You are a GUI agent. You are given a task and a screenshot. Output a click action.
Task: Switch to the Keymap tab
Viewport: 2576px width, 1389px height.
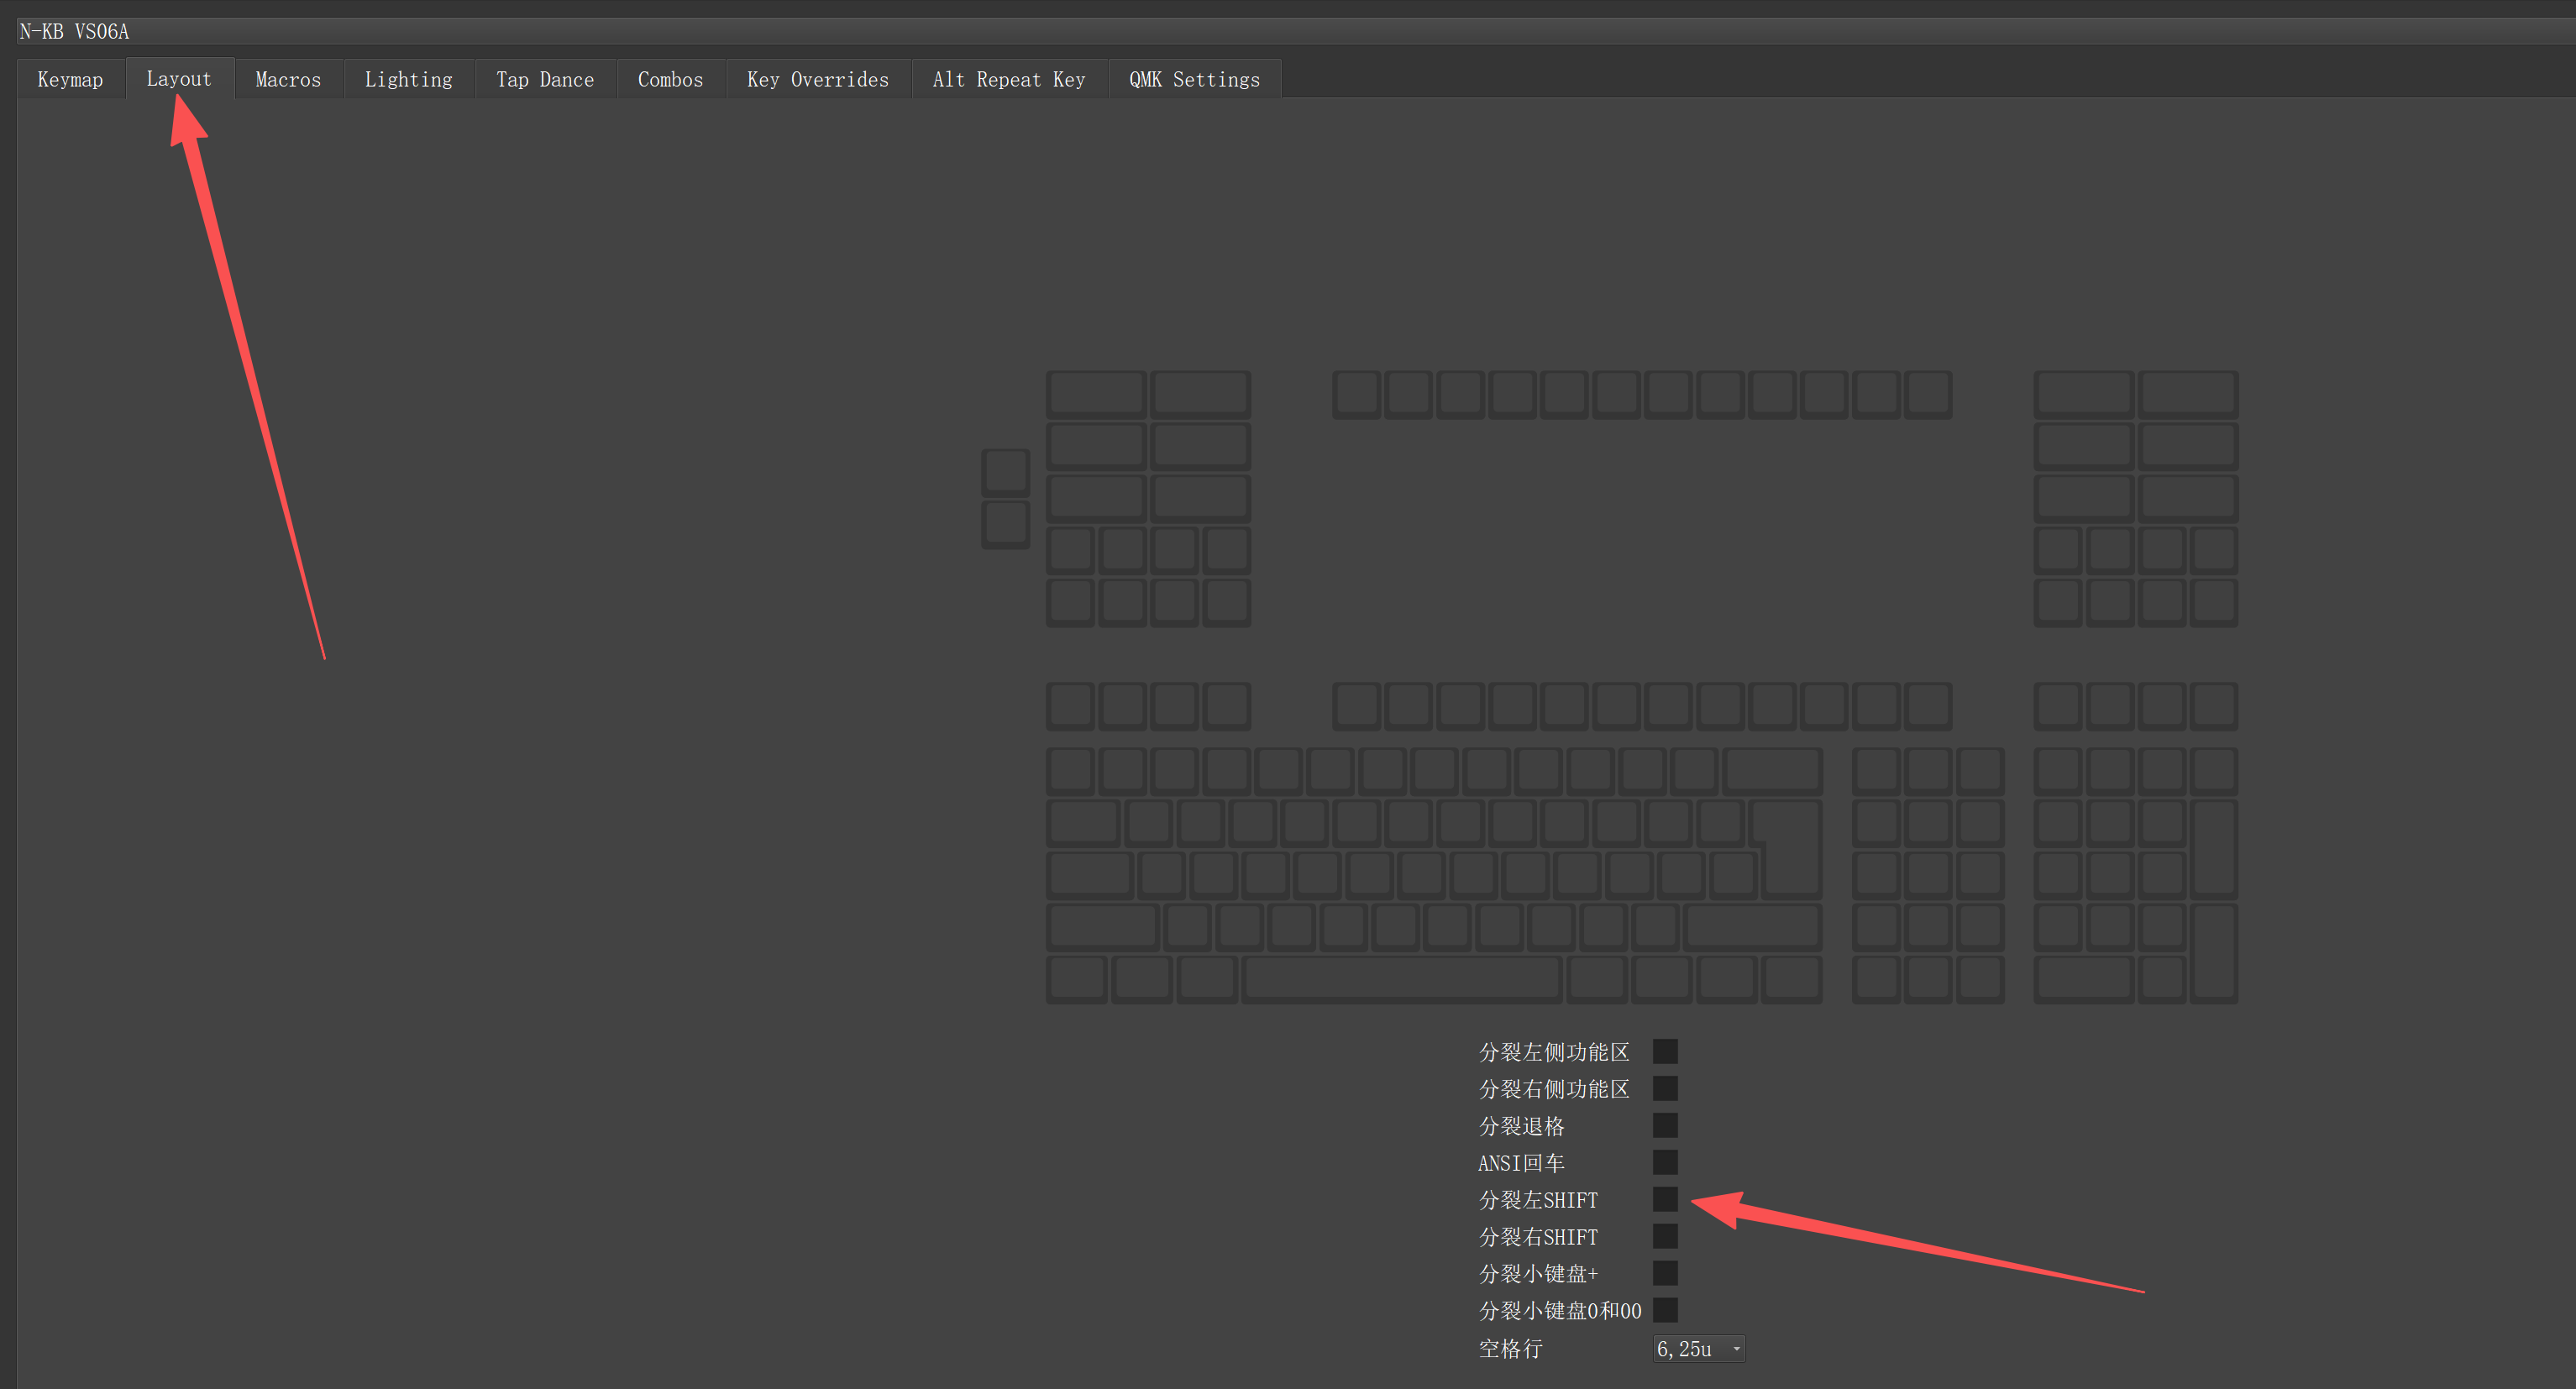(70, 79)
